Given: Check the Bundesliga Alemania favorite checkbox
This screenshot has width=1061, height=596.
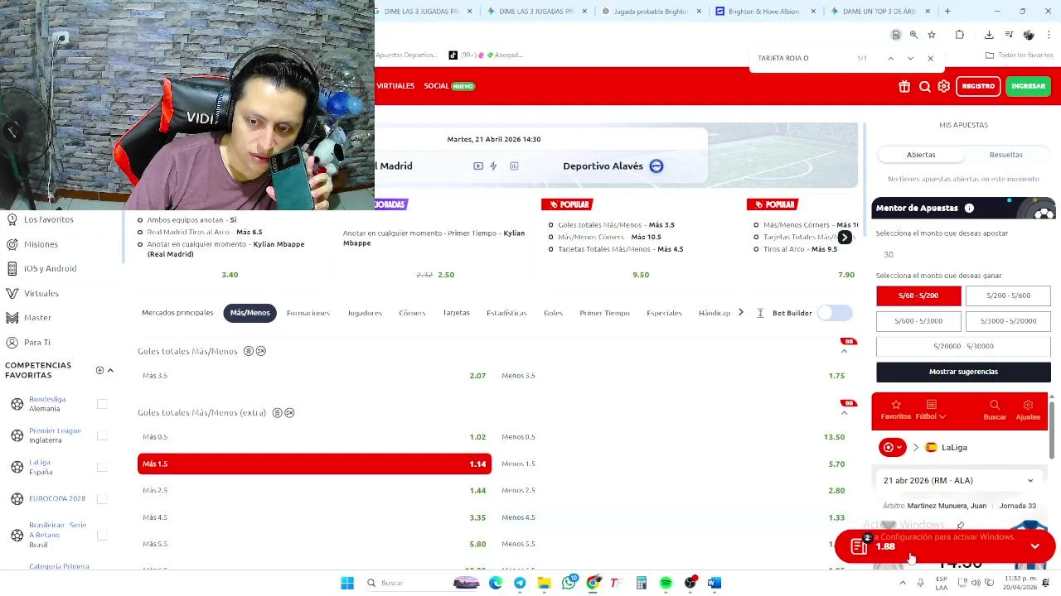Looking at the screenshot, I should (x=102, y=404).
